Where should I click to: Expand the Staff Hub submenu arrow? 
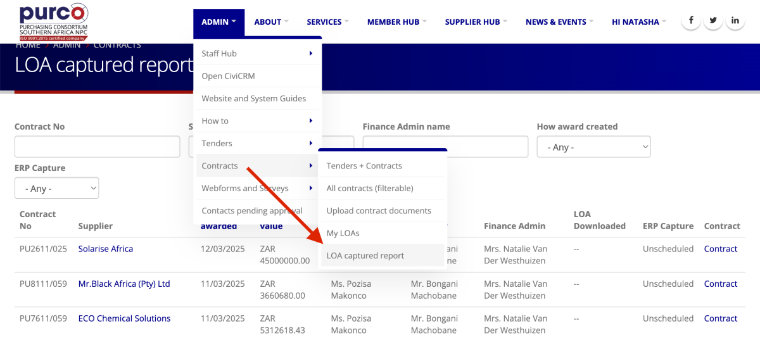tap(310, 54)
